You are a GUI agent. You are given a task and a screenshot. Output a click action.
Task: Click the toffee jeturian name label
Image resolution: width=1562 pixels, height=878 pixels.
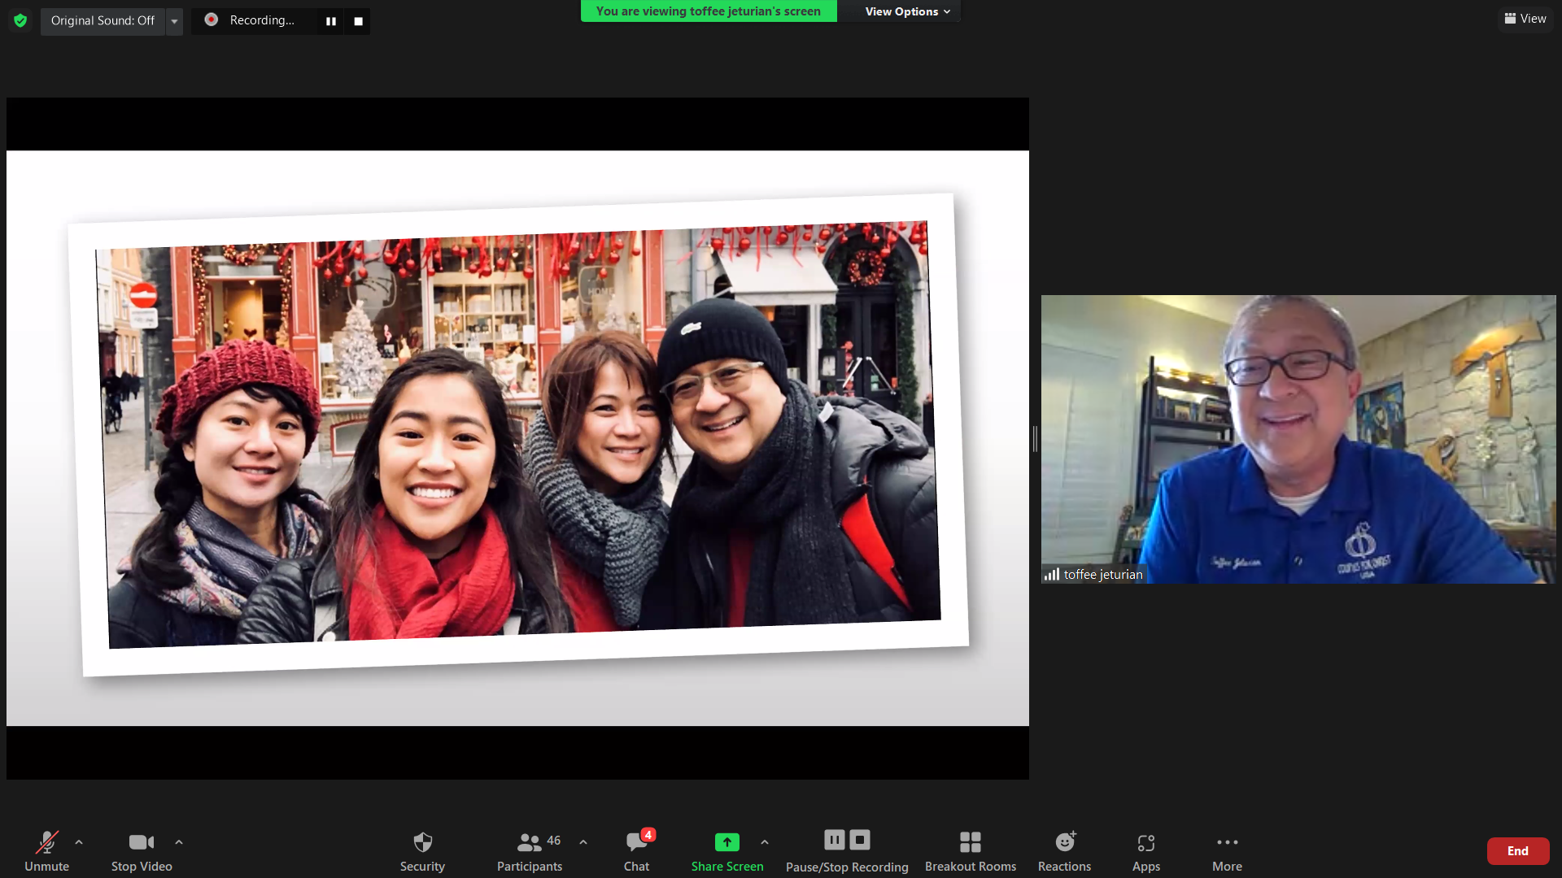tap(1103, 575)
